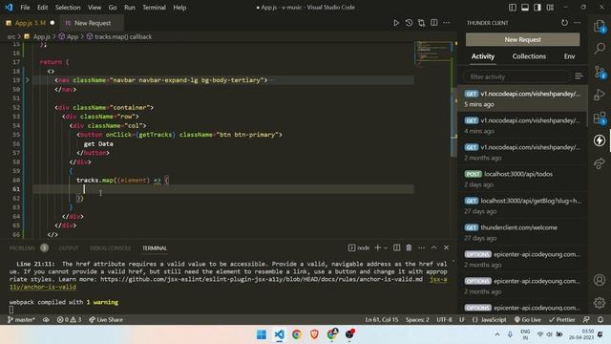The width and height of the screenshot is (611, 344).
Task: Refresh the Thunder Client panel
Action: coord(564,23)
